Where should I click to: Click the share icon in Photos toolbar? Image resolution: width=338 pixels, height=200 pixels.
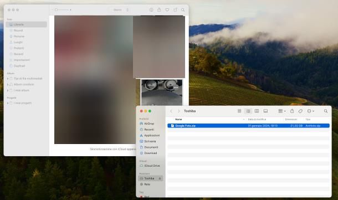159,10
